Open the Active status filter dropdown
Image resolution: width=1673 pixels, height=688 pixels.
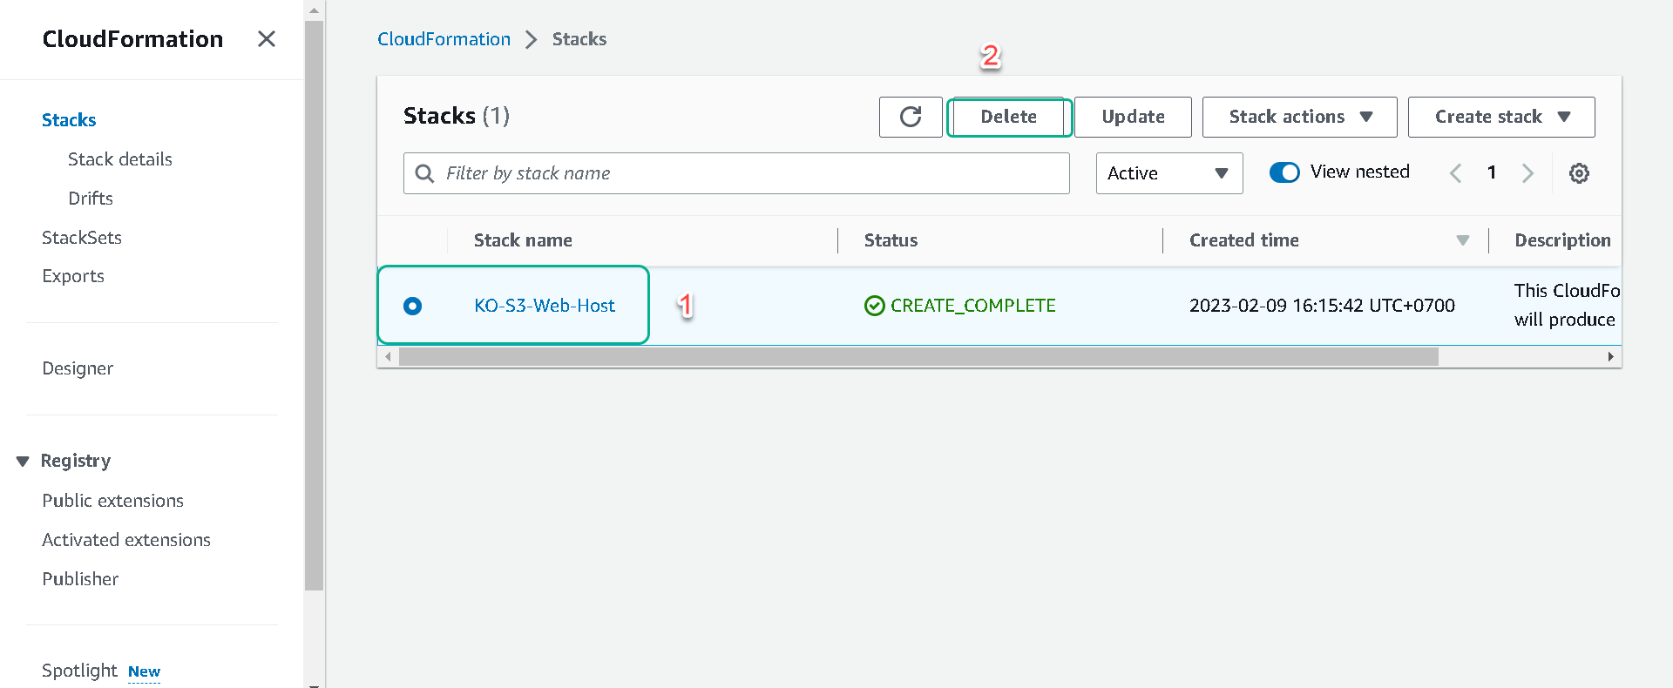pos(1169,173)
